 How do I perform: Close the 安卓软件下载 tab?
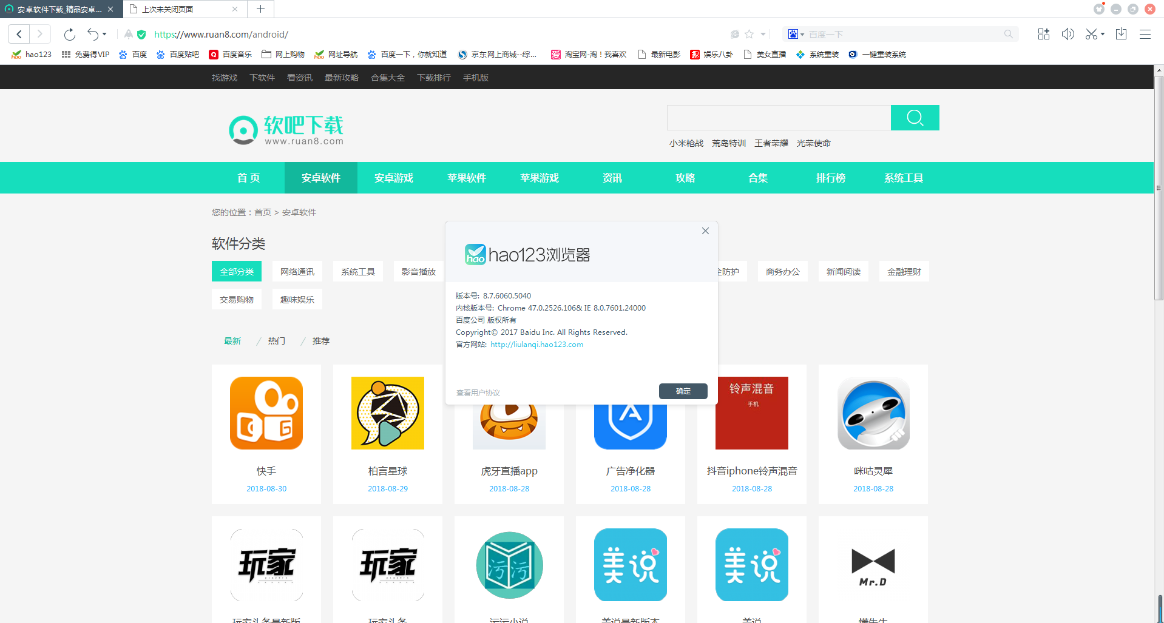(x=110, y=9)
